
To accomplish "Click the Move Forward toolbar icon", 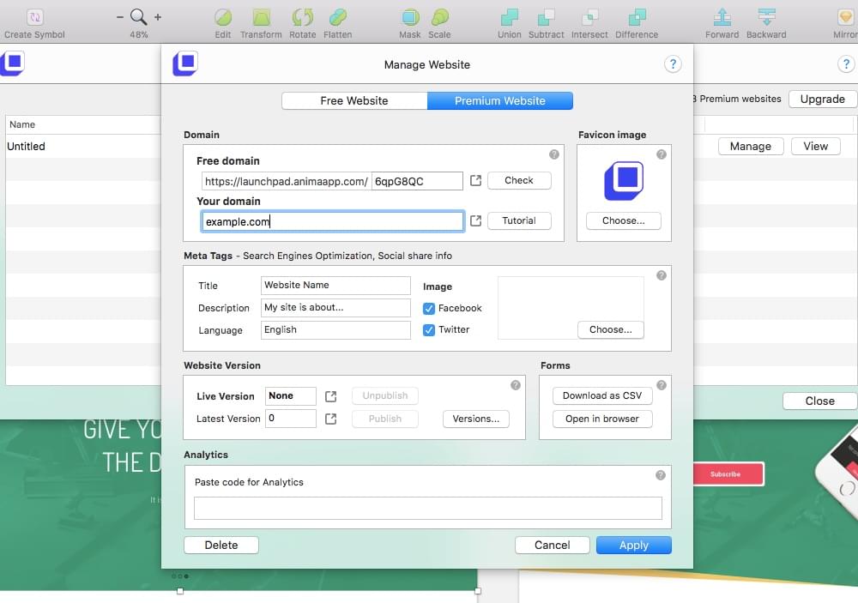I will (x=722, y=17).
